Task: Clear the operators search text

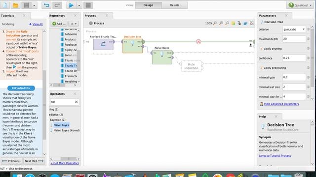Action: coord(76,102)
